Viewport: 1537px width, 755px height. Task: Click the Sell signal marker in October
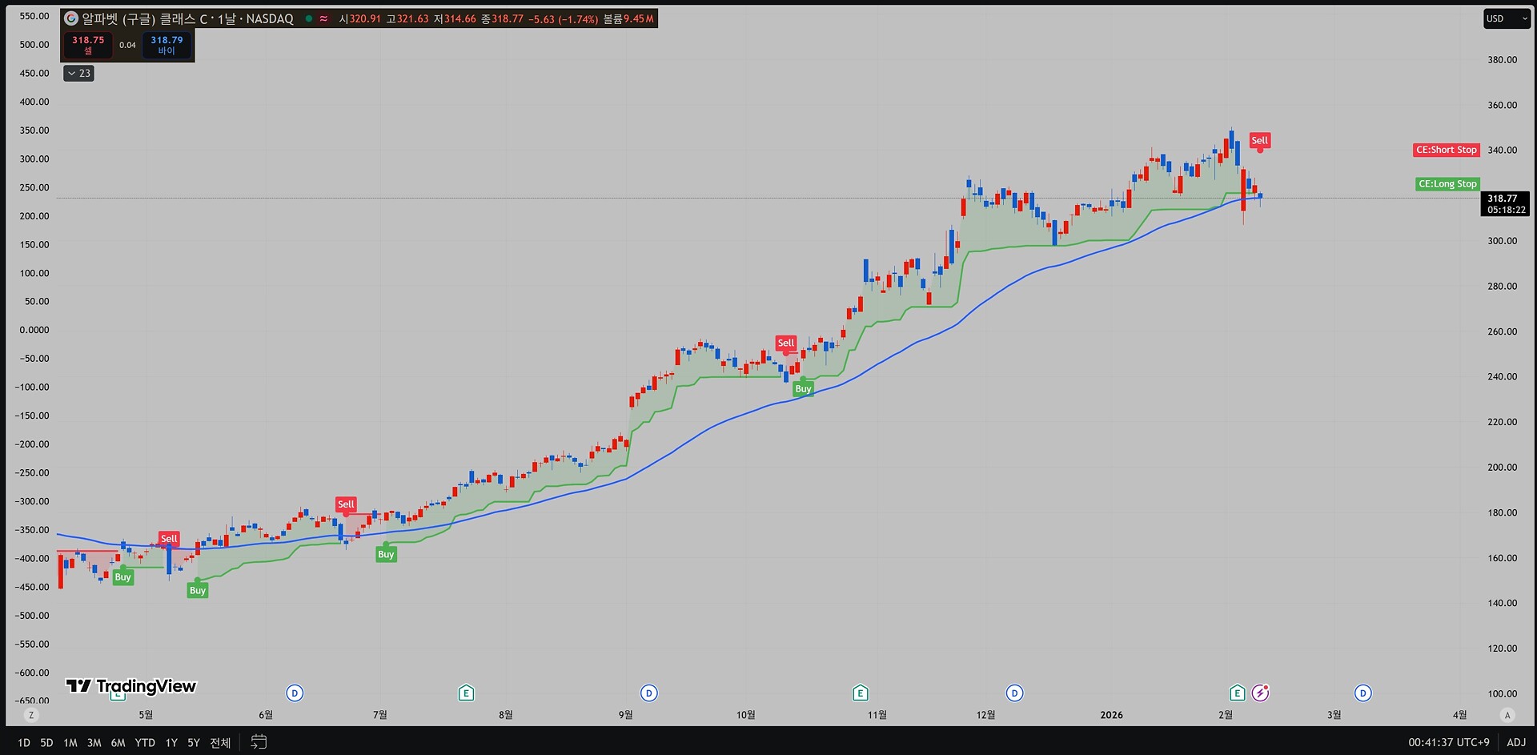tap(786, 343)
